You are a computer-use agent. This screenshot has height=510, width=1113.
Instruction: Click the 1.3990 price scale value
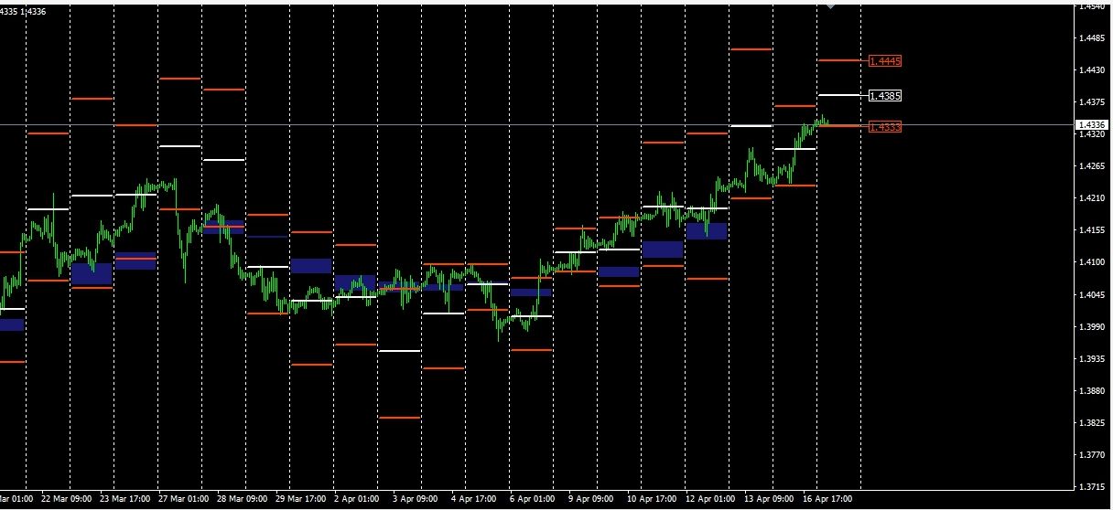(1092, 326)
